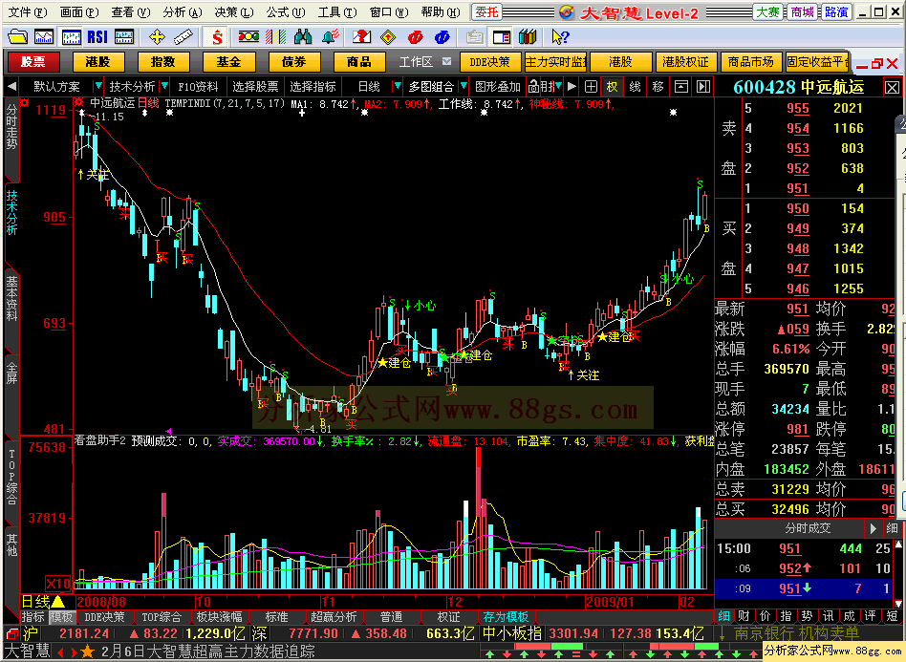Click the red S dollar icon
The image size is (906, 662).
click(217, 37)
